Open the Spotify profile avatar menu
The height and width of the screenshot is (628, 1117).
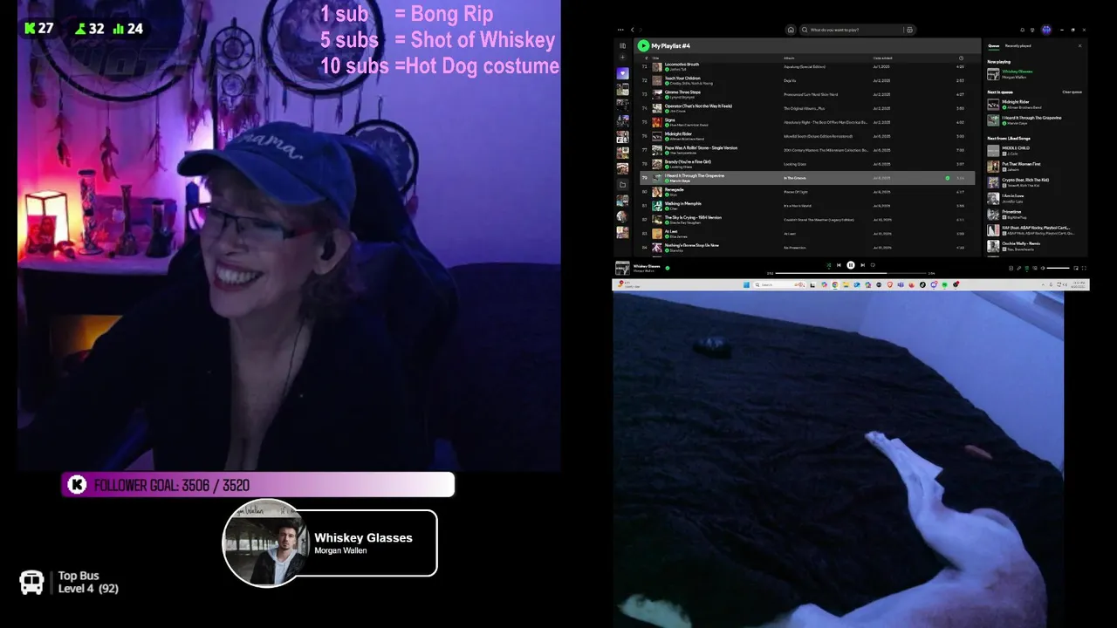pyautogui.click(x=1046, y=30)
